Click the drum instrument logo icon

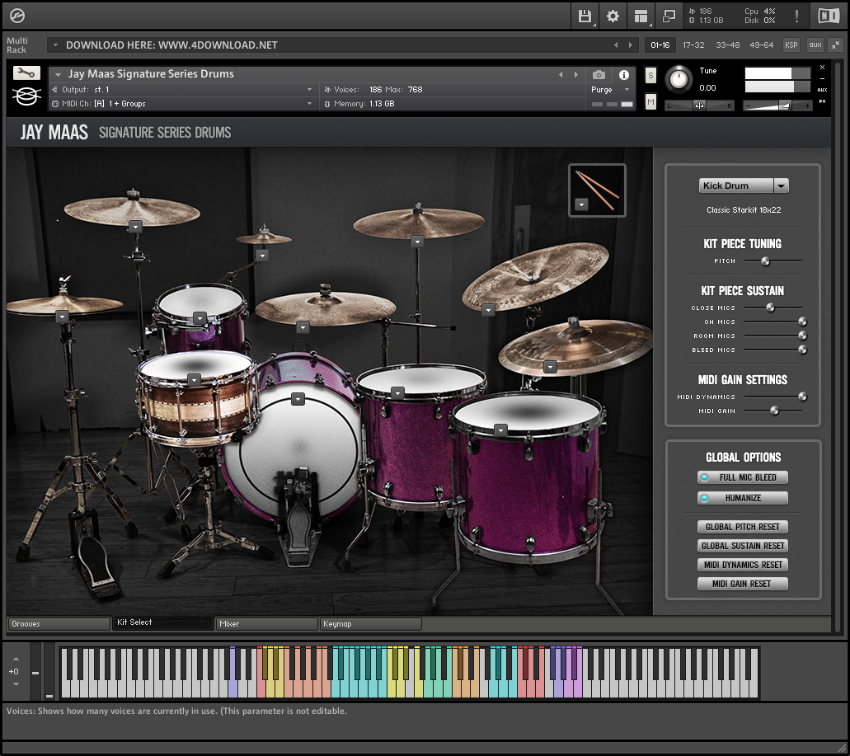pyautogui.click(x=26, y=96)
